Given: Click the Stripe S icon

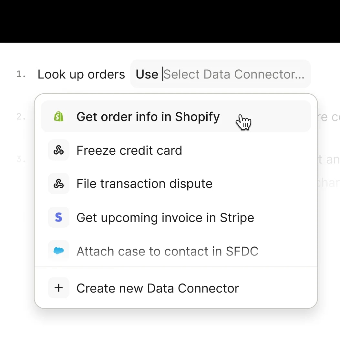Looking at the screenshot, I should (58, 217).
